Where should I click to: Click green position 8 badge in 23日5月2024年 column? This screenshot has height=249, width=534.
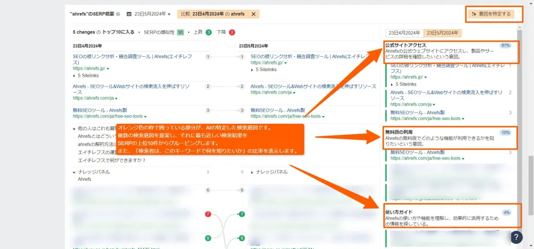tap(242, 238)
